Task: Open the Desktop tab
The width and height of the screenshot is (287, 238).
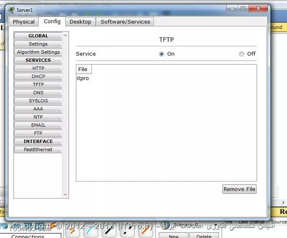Action: coord(81,22)
